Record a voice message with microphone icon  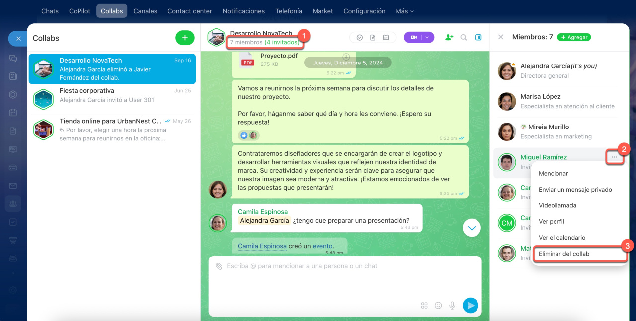point(452,306)
